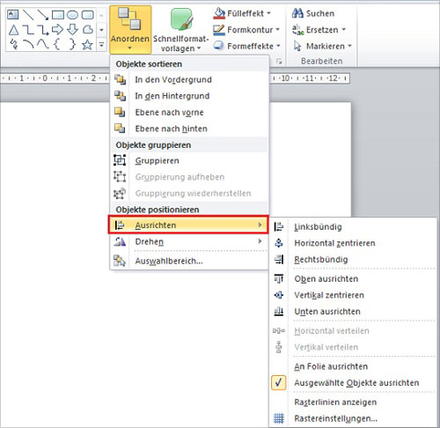Expand the Drehen submenu

click(188, 241)
